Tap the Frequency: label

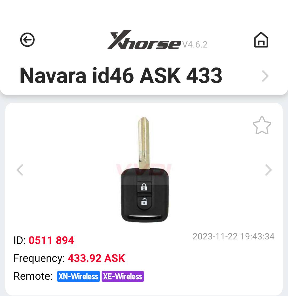[x=39, y=258]
